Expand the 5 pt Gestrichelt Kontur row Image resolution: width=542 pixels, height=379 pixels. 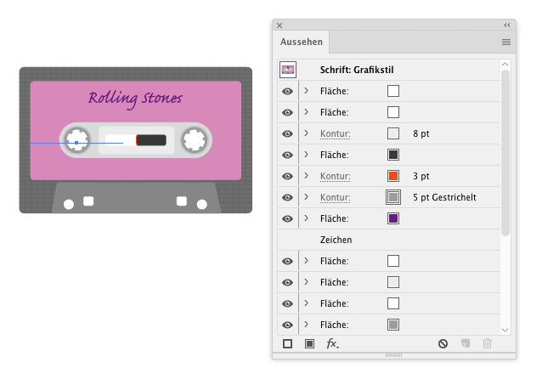tap(307, 197)
